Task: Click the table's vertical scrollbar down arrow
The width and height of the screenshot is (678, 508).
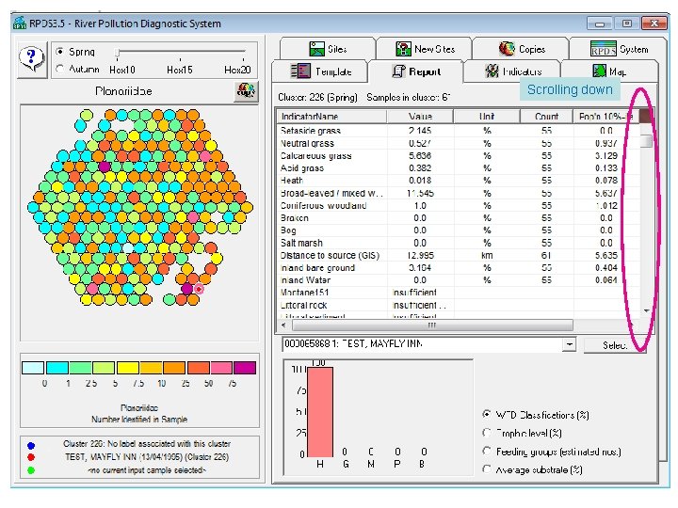Action: (x=646, y=310)
